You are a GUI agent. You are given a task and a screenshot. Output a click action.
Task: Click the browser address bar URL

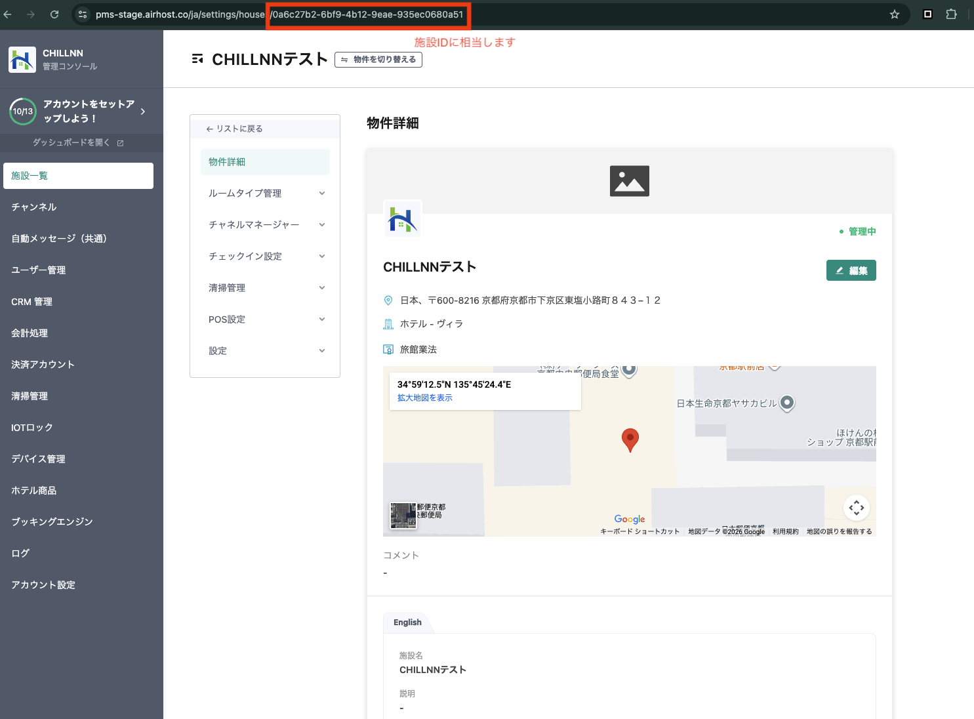[279, 14]
